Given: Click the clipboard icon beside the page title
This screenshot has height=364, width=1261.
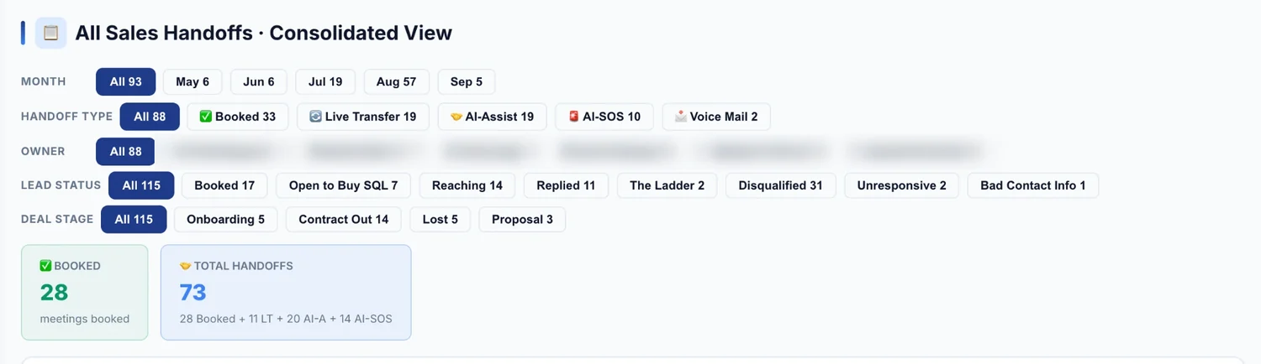Looking at the screenshot, I should pyautogui.click(x=51, y=33).
